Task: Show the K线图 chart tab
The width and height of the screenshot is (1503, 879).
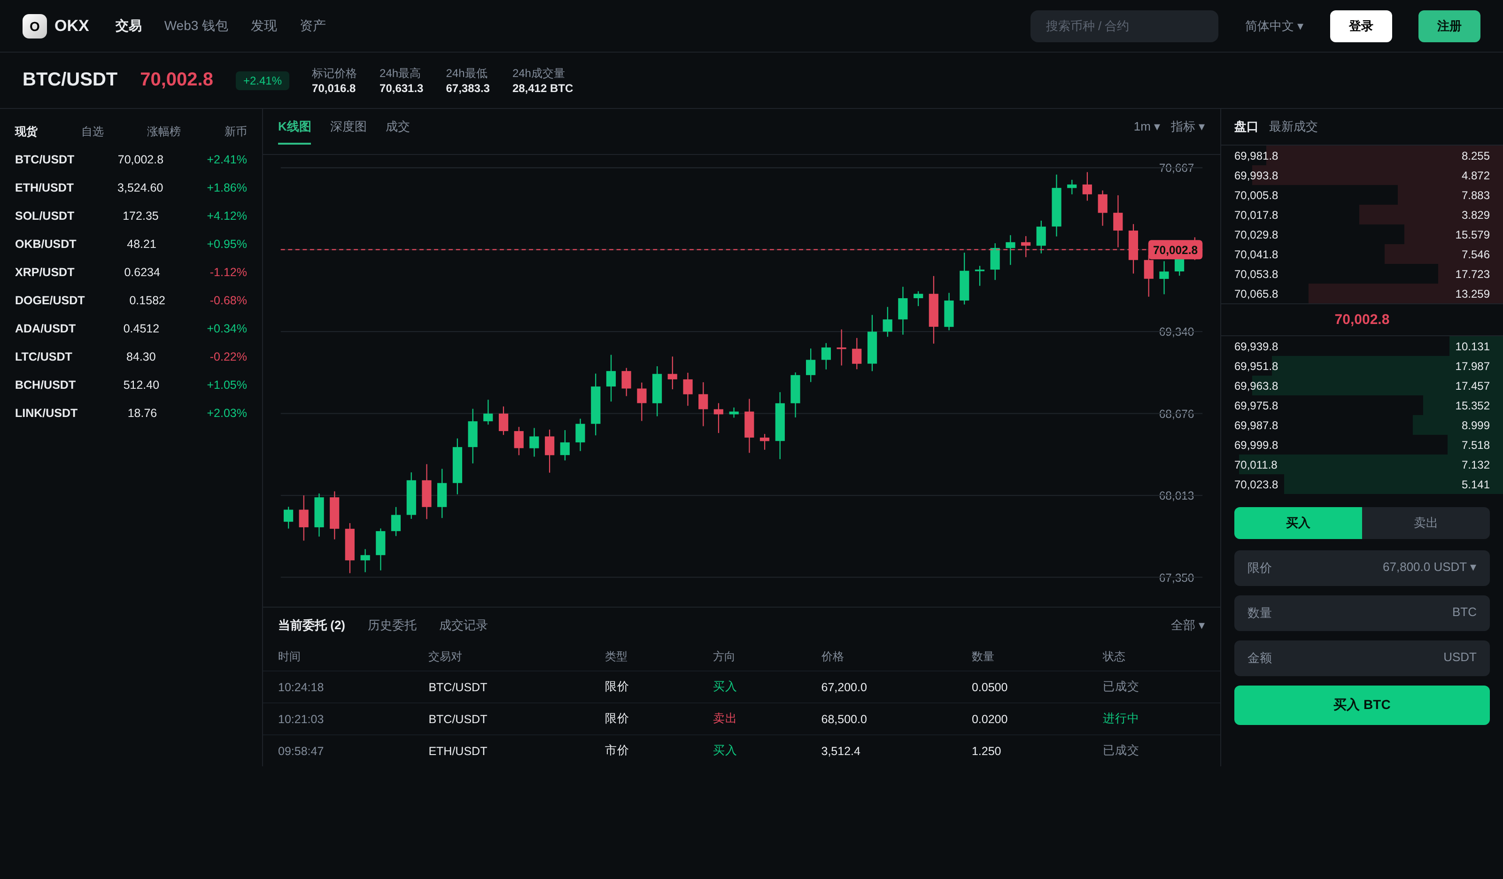Action: click(294, 126)
